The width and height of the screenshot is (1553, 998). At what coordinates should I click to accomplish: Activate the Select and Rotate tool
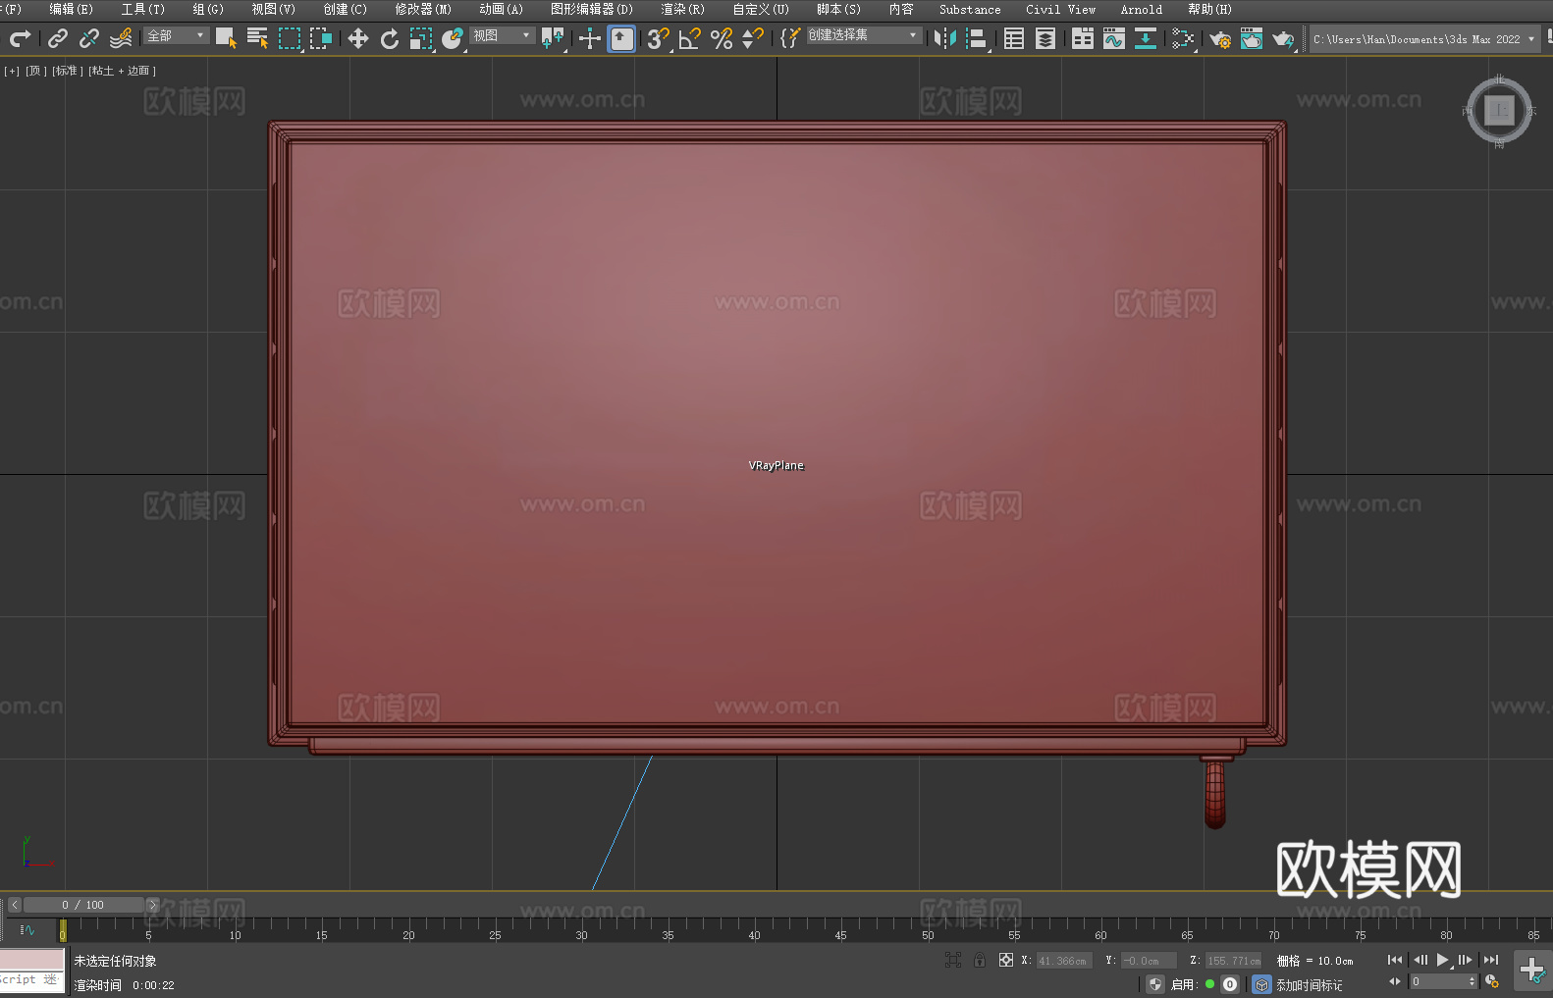[390, 38]
